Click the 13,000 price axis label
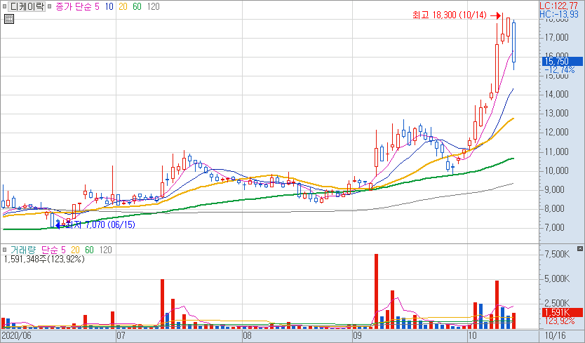This screenshot has height=343, width=585. (557, 114)
